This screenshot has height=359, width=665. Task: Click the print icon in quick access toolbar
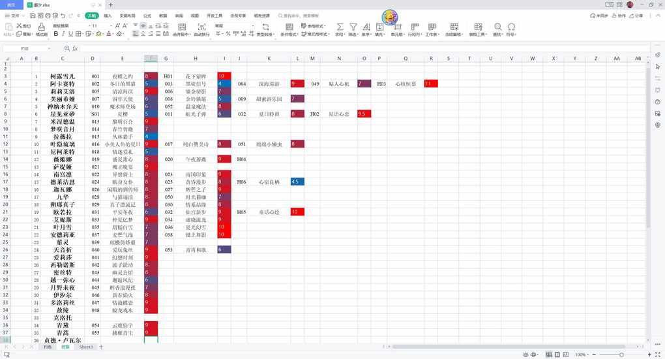tap(48, 16)
